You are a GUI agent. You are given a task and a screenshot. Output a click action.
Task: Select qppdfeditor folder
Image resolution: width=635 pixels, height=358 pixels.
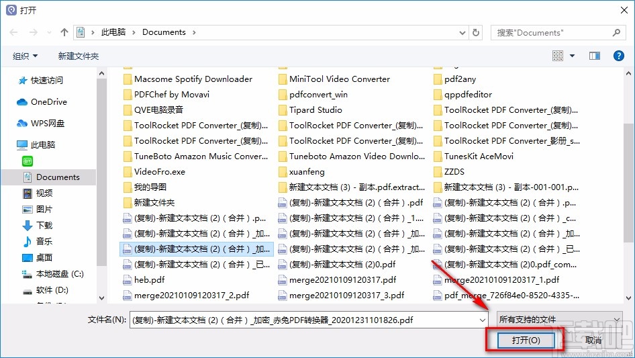463,95
